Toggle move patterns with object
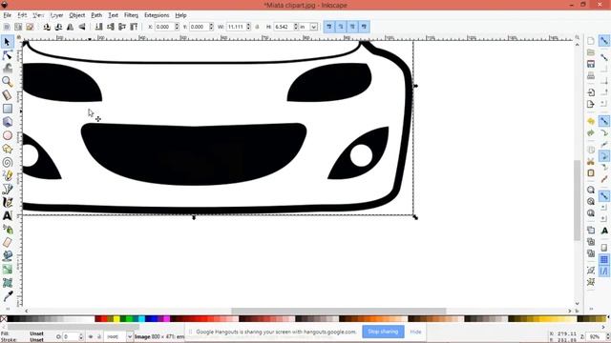Screen dimensions: 611x343 365,27
